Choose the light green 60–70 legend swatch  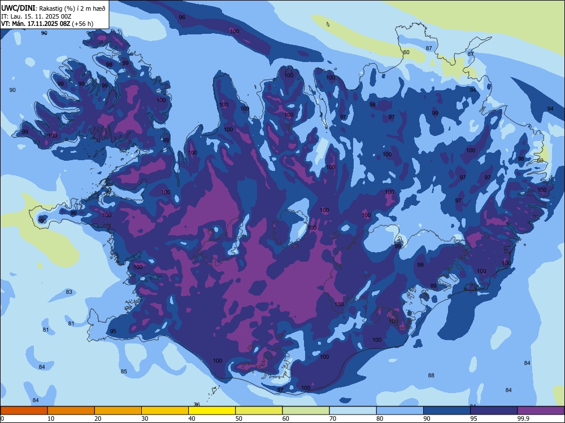(306, 411)
